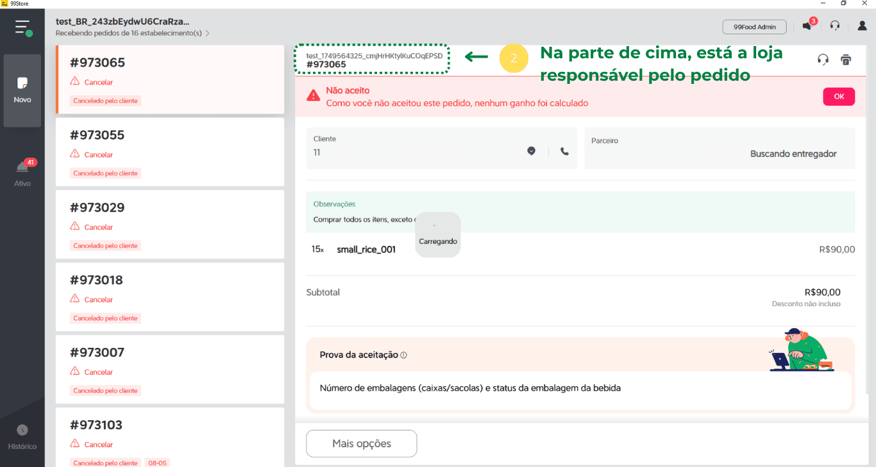Open order #973007 from the list
Screen dimensions: 876x467
[170, 369]
